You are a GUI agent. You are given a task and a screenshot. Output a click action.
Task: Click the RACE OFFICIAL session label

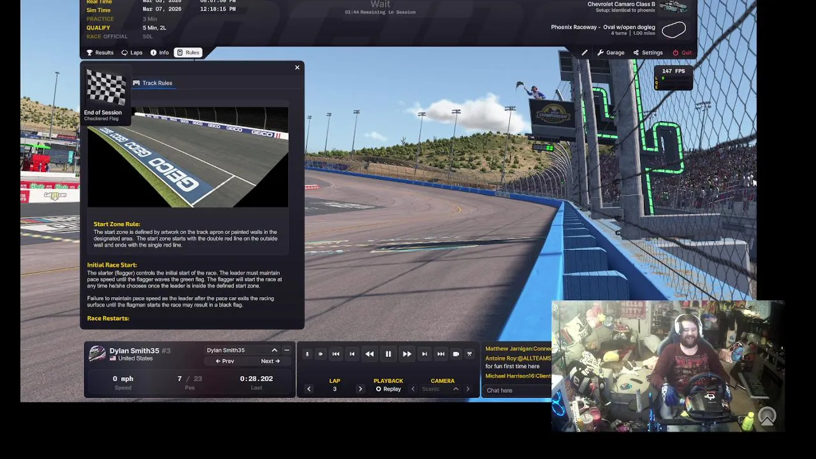tap(107, 37)
